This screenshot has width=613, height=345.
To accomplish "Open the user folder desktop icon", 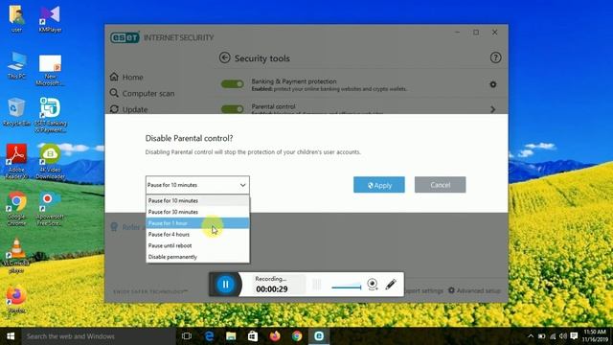I will (x=16, y=18).
